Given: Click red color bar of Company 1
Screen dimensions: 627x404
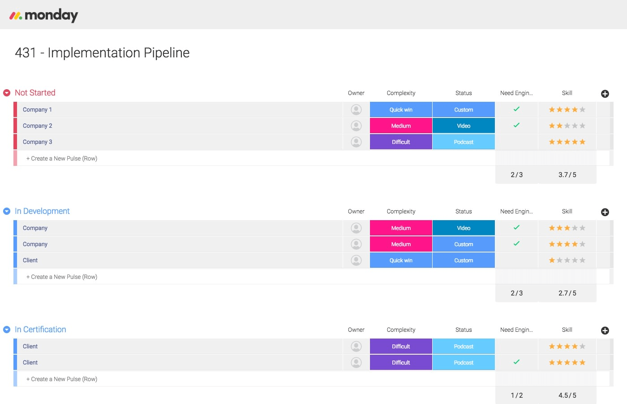Looking at the screenshot, I should (x=15, y=109).
